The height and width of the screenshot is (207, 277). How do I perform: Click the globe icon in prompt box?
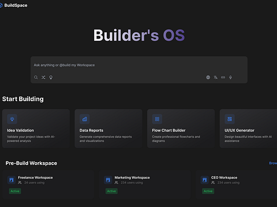click(208, 77)
